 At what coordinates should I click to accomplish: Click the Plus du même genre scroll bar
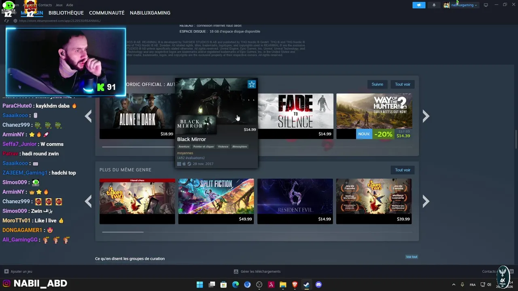click(123, 232)
